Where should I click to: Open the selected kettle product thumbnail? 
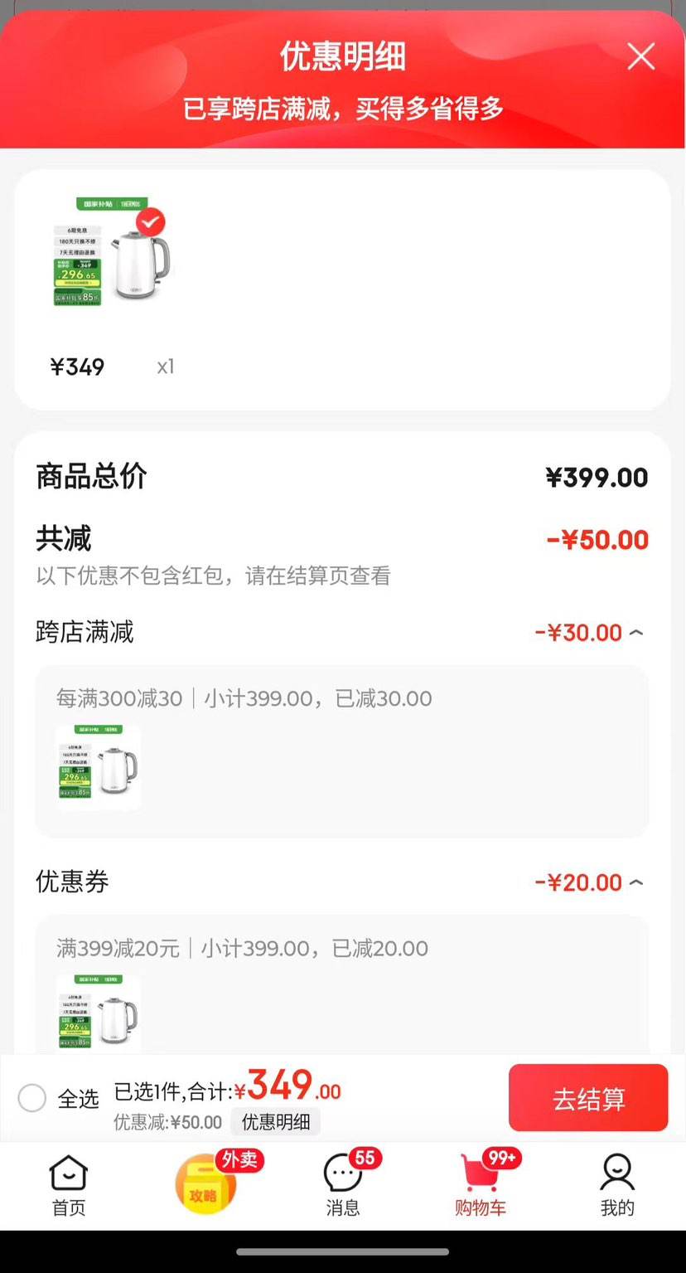[x=111, y=252]
